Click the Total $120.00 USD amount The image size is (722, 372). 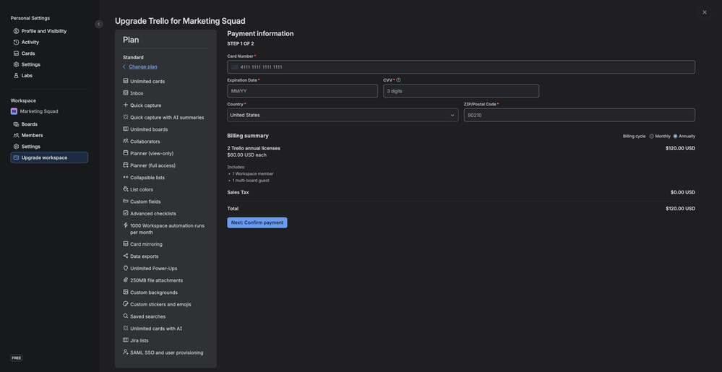tap(680, 209)
